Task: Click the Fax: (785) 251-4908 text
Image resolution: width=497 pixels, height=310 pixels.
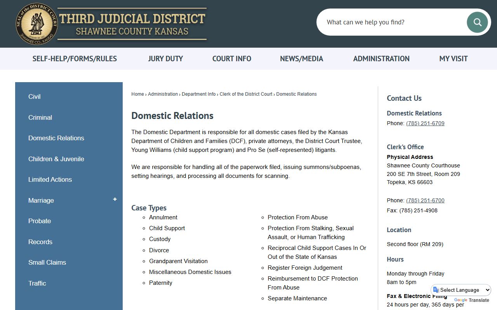Action: pos(412,210)
